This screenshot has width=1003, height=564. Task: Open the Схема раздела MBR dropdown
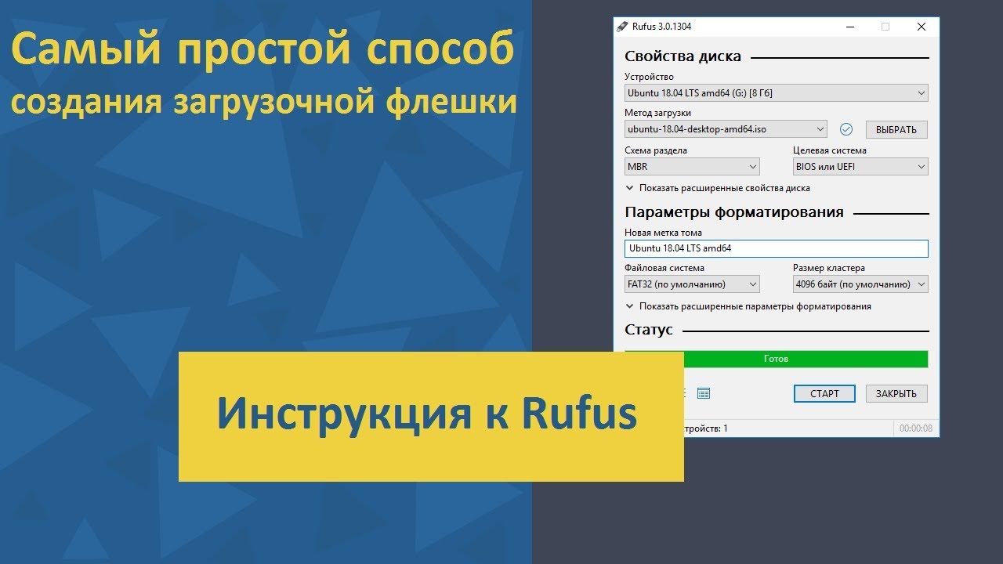692,166
